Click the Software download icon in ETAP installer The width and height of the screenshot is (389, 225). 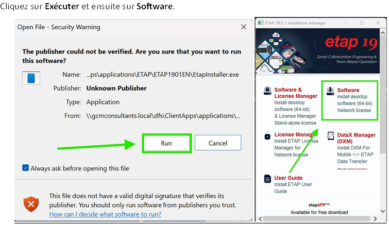click(x=330, y=91)
